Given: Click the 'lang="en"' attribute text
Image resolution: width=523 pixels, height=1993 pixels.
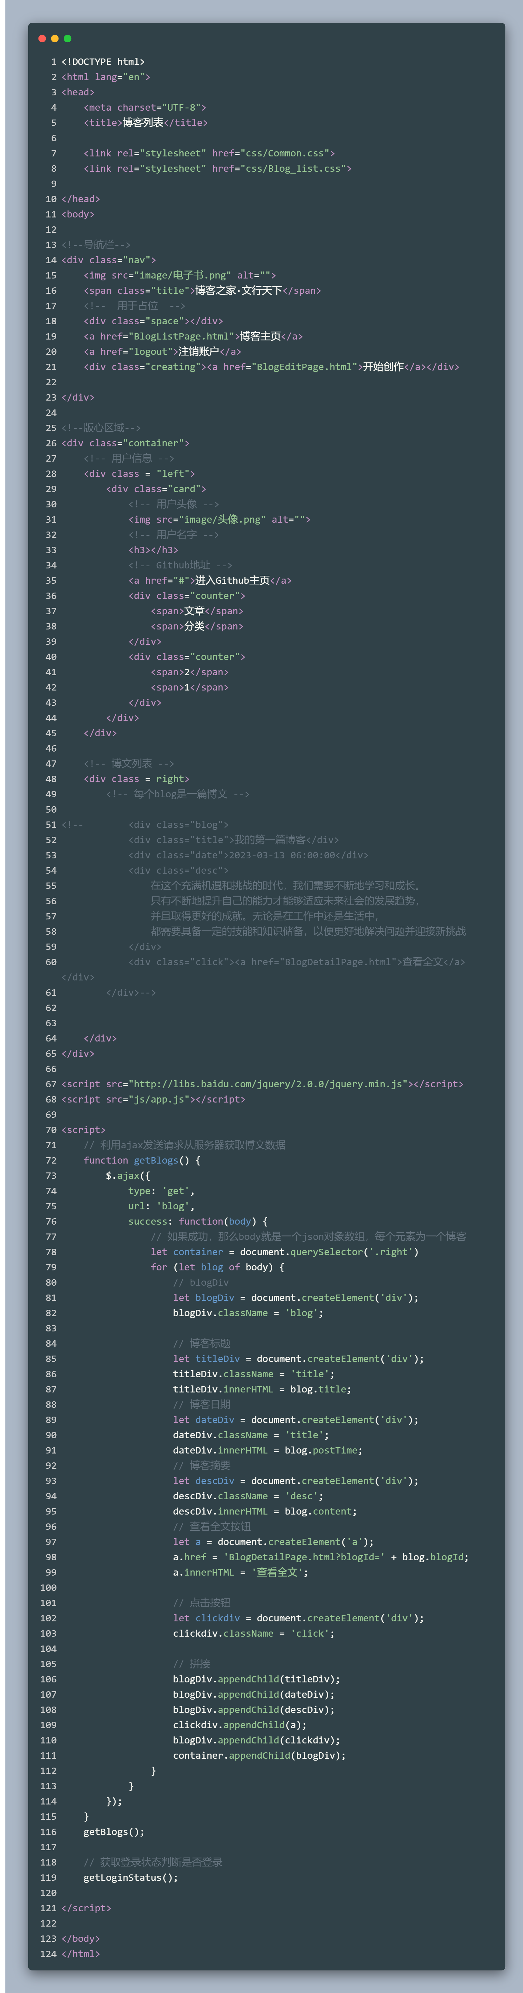Looking at the screenshot, I should coord(120,77).
